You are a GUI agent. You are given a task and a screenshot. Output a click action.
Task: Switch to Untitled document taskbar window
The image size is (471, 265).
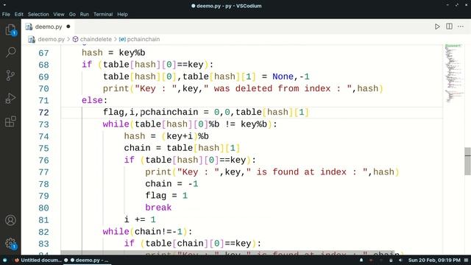[38, 260]
